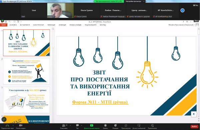Open the view layout button in Zoom
The height and width of the screenshot is (130, 200).
(x=196, y=5)
